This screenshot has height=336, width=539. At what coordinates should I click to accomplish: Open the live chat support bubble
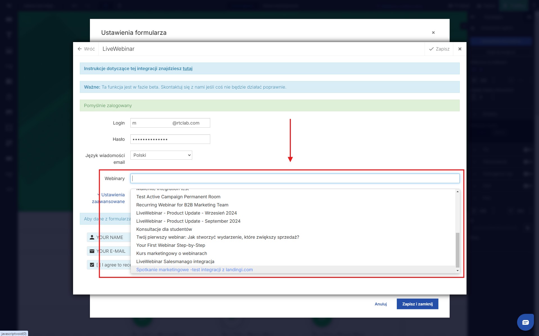click(x=525, y=322)
